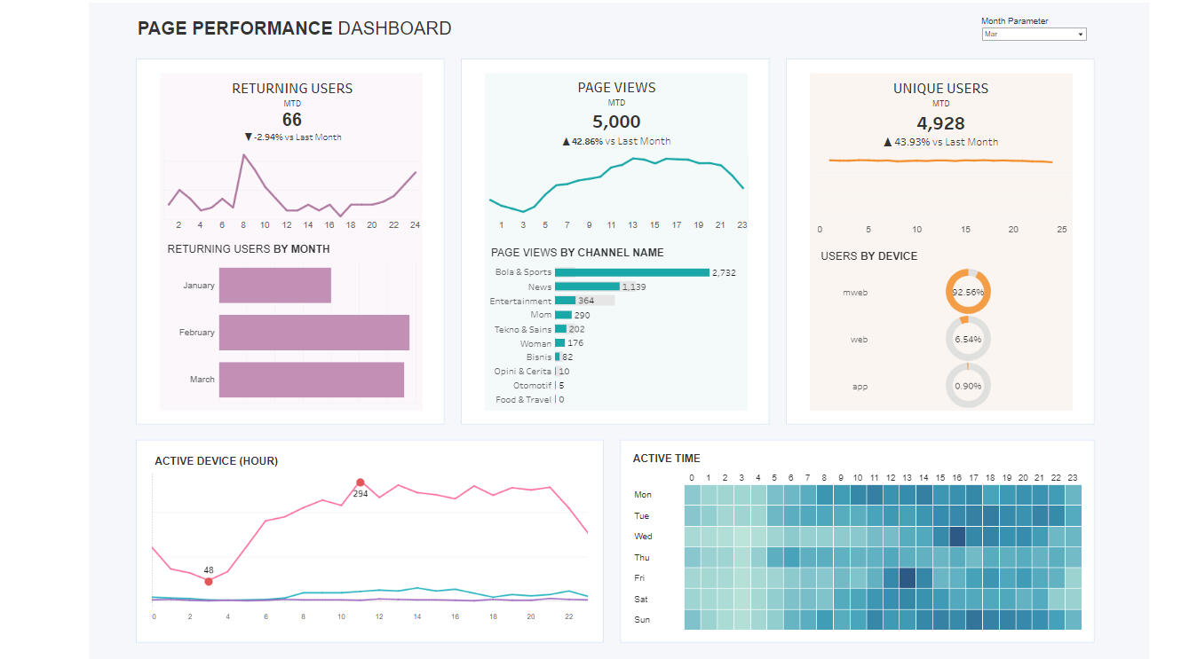
Task: Select the February returning users bar
Action: point(313,333)
